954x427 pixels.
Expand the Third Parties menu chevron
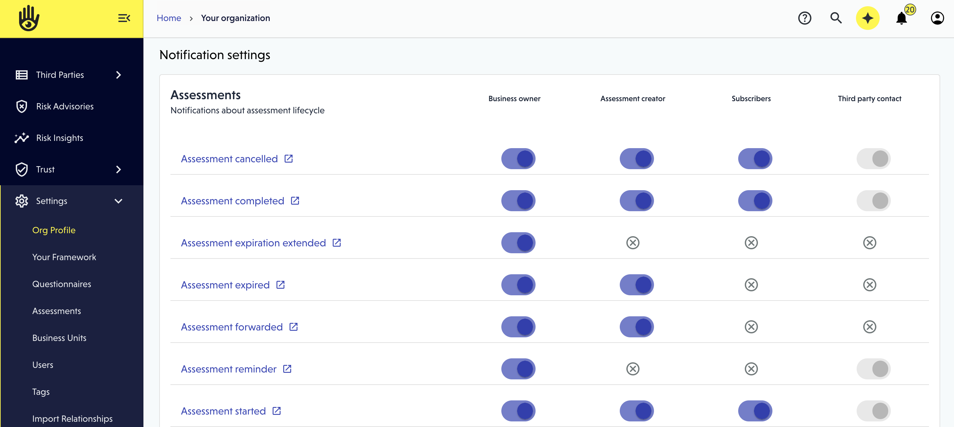[118, 75]
